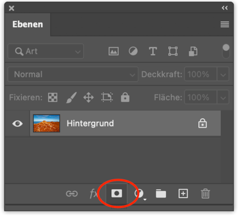Open the fx layer style menu

pos(94,194)
